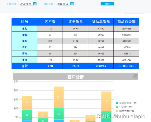
Task: Click the 结束日期 label
Action: click(49, 4)
